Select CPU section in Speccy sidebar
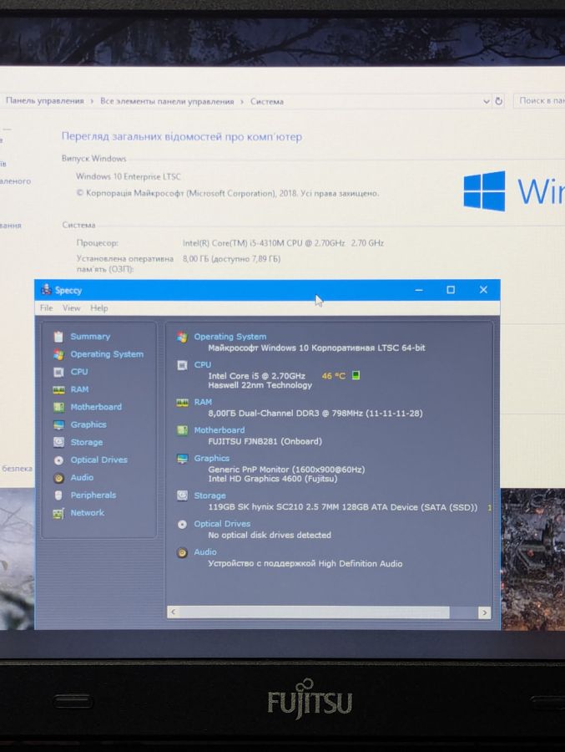This screenshot has width=565, height=752. click(79, 372)
